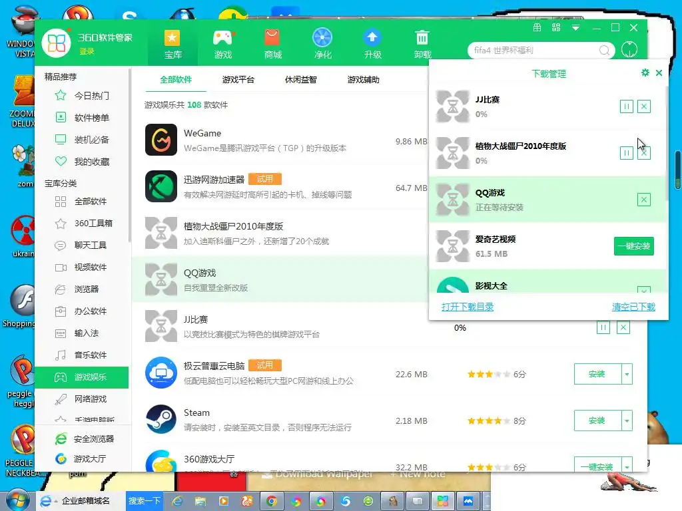682x511 pixels.
Task: Click 一键安装 for 爱奇艺视频
Action: tap(634, 246)
